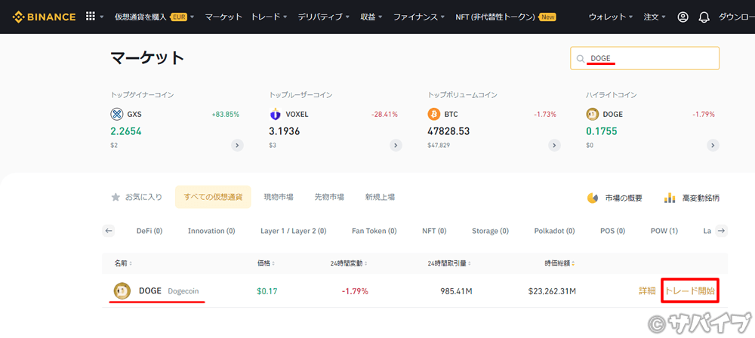Click the 市場の概要 link
Viewport: 755px width, 338px height.
[624, 198]
